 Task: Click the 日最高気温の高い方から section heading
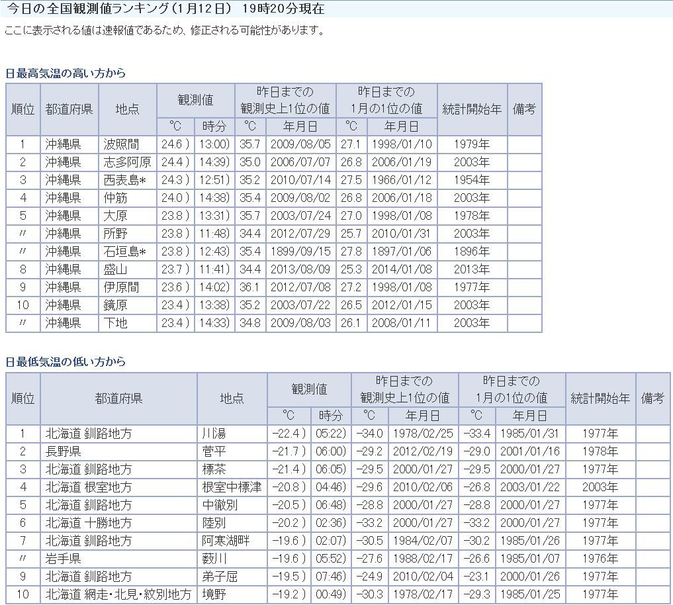click(66, 73)
